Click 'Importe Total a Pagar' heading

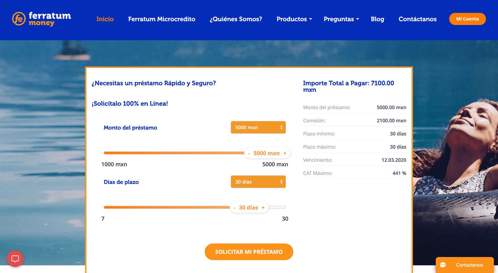pyautogui.click(x=349, y=86)
